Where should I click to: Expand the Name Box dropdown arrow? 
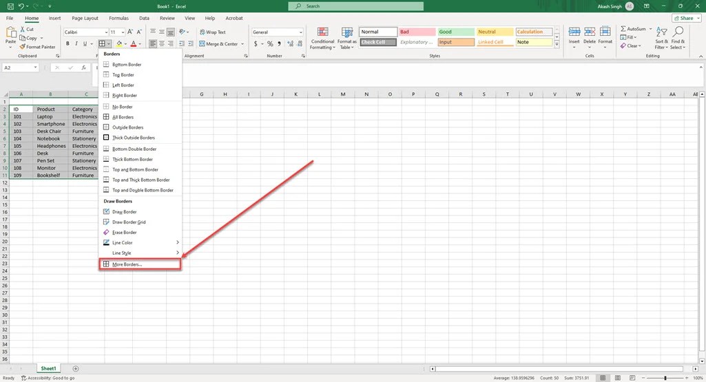tap(35, 67)
